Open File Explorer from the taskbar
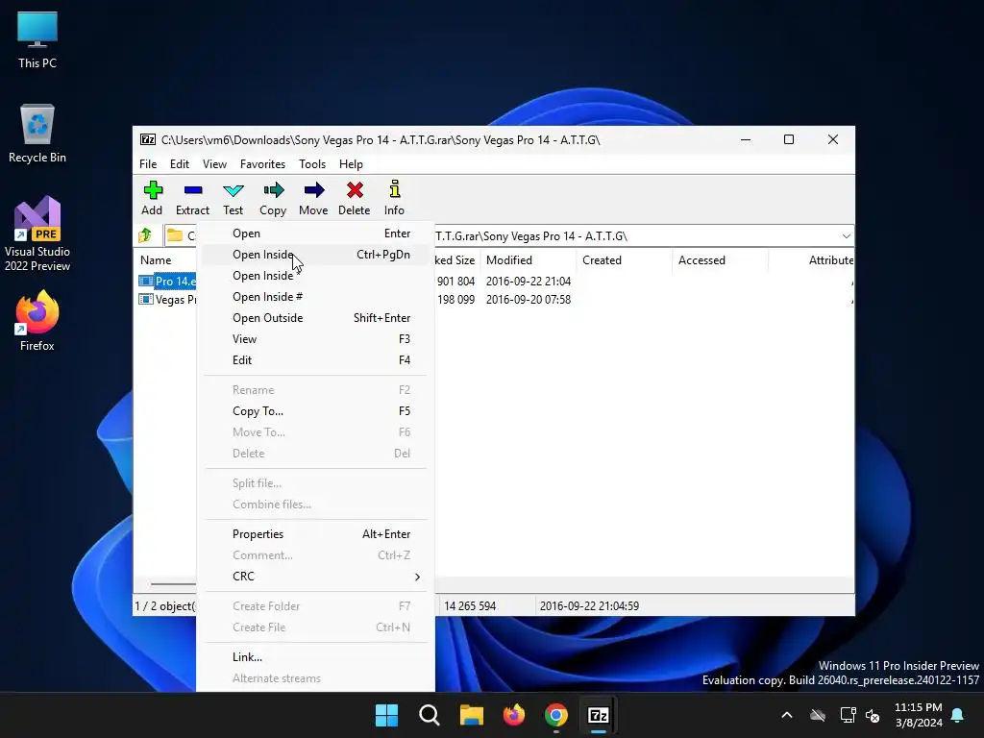 pyautogui.click(x=471, y=715)
